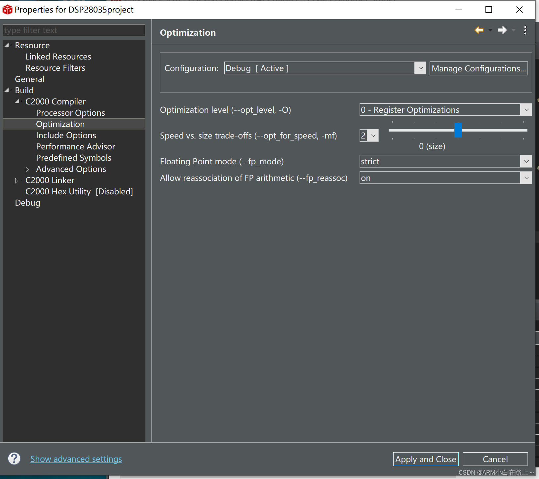Image resolution: width=539 pixels, height=479 pixels.
Task: Click Apply and Close button
Action: (426, 459)
